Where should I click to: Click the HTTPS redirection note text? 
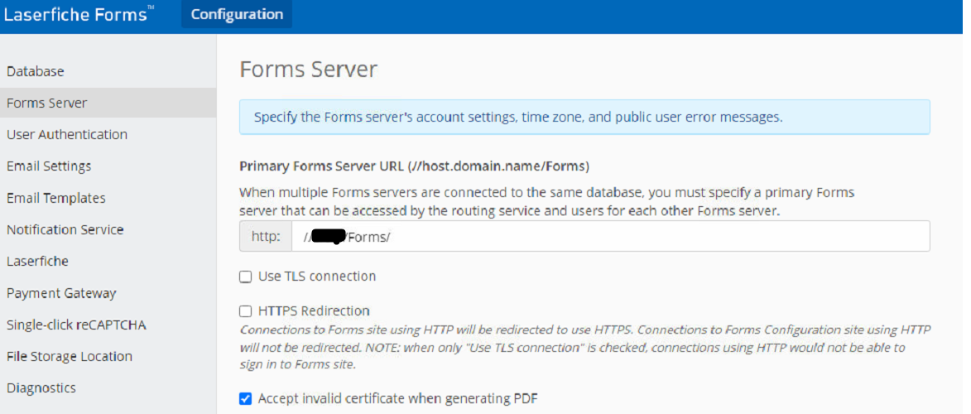tap(584, 347)
